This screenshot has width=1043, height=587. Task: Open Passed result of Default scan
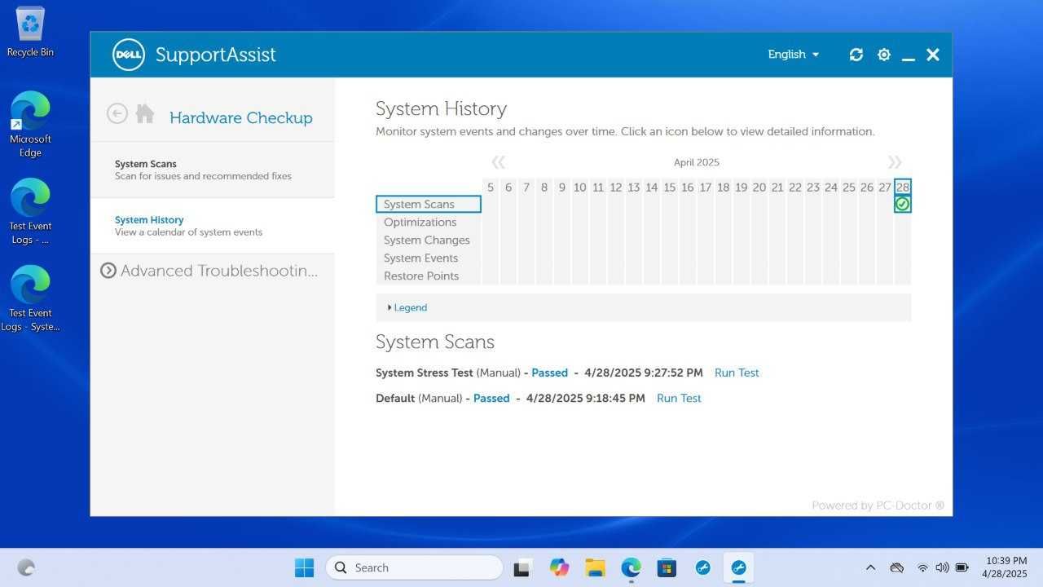(x=491, y=398)
